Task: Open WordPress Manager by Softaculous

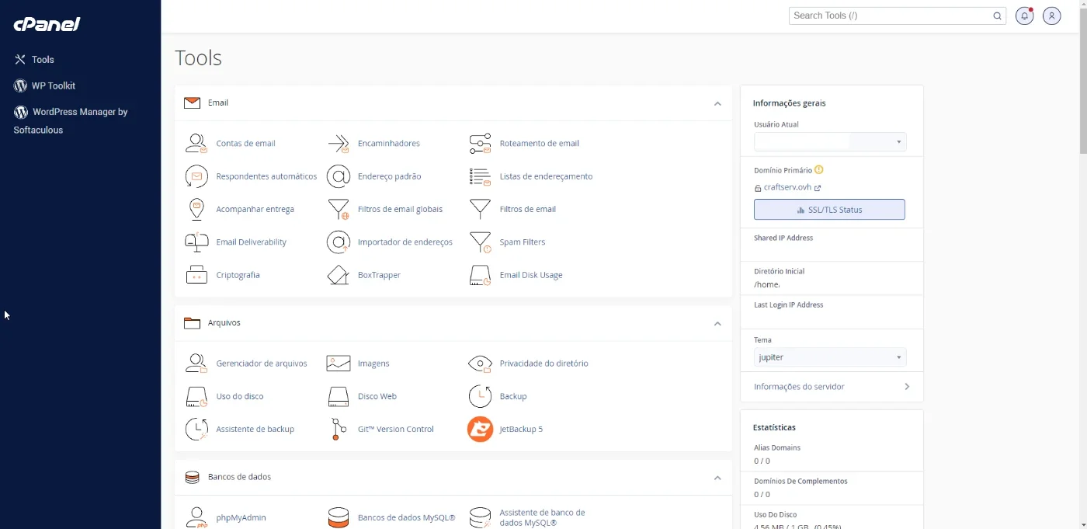Action: pyautogui.click(x=71, y=121)
